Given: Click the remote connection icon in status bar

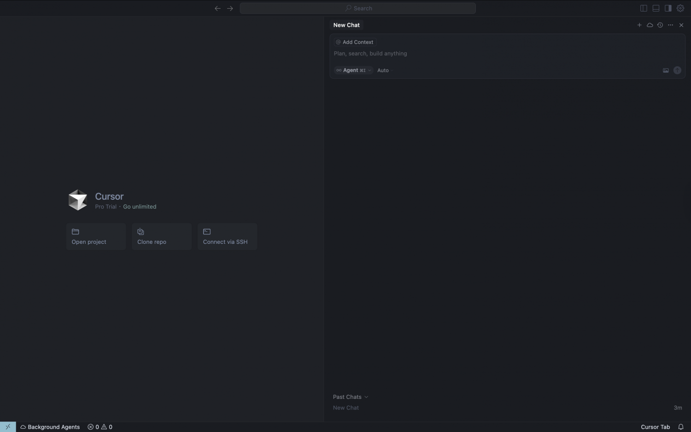Looking at the screenshot, I should (x=7, y=426).
